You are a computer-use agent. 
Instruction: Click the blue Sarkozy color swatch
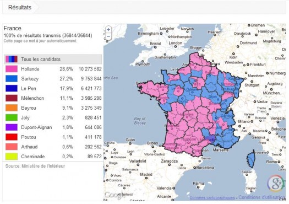(x=12, y=79)
